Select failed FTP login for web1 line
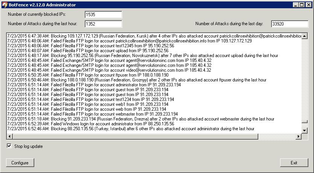Screen dimensions: 314x173 (x=88, y=104)
